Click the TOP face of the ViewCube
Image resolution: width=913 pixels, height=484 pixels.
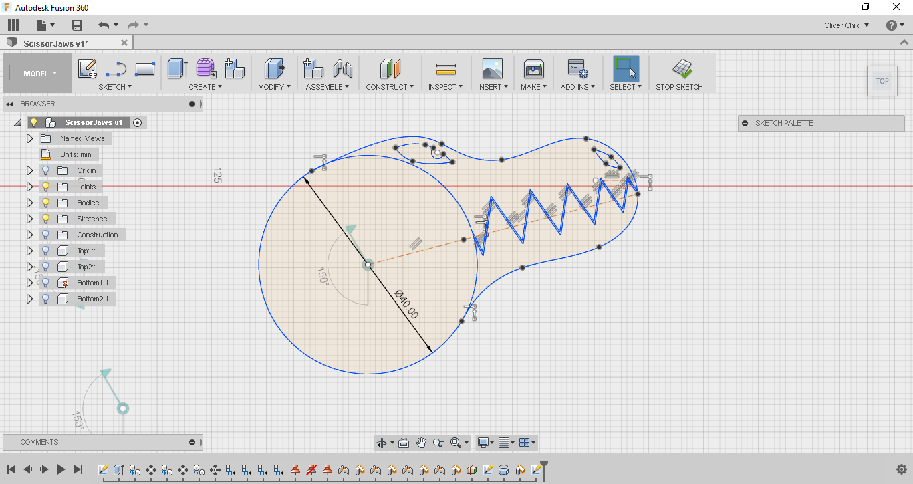pyautogui.click(x=882, y=81)
